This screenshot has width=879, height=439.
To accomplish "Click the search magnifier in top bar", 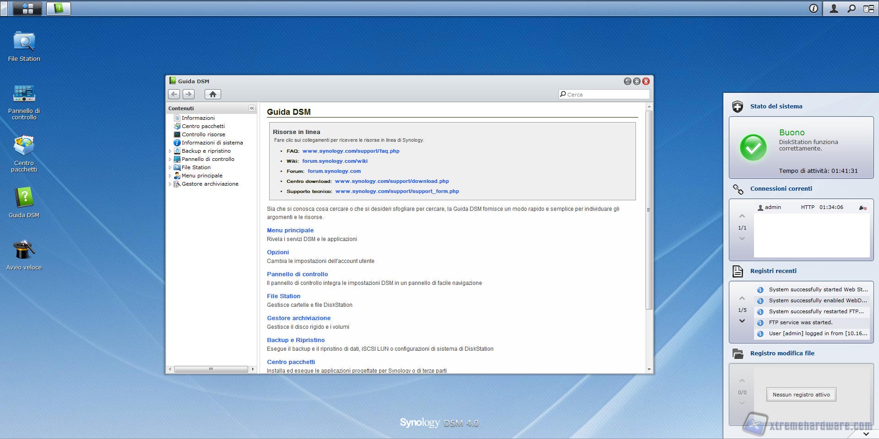I will [851, 8].
